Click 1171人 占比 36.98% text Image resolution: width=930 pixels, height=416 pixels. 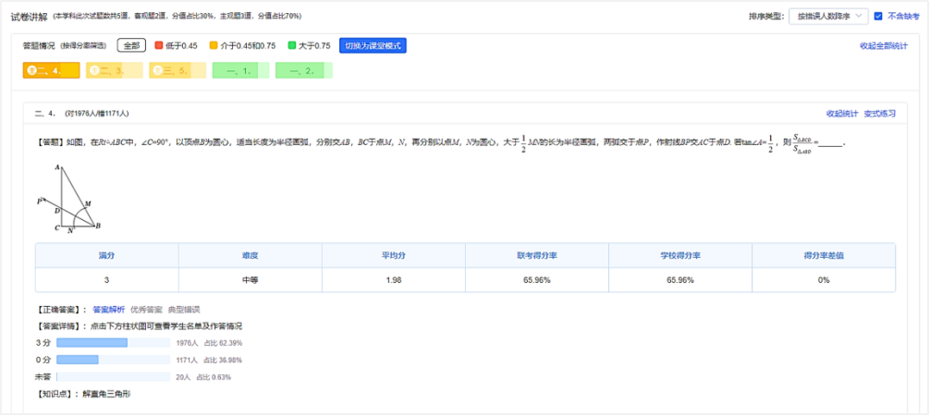pos(209,361)
